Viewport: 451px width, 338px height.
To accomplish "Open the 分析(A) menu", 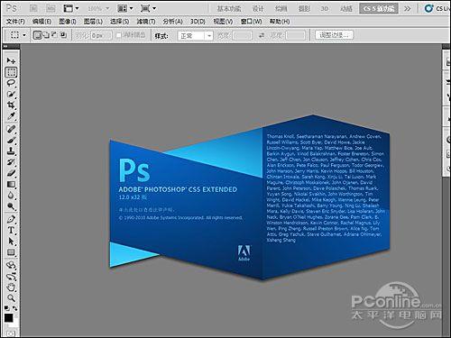I will 172,22.
